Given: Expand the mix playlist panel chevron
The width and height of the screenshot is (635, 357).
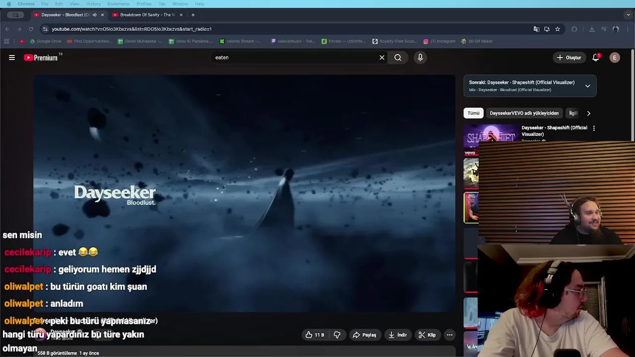Looking at the screenshot, I should click(x=587, y=86).
